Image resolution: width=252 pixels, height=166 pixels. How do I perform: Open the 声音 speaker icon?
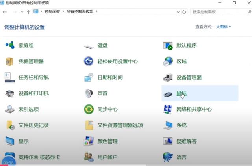[x=89, y=93]
